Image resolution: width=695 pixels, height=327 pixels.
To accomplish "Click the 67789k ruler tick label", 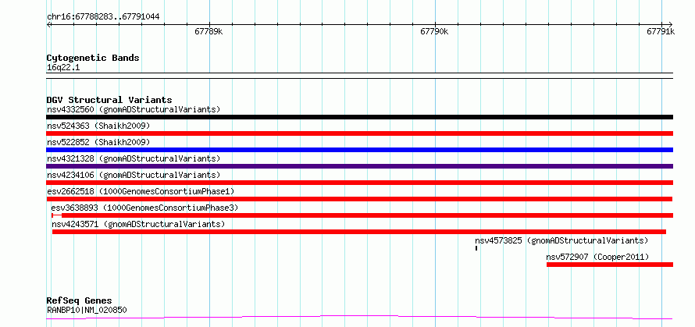I will [x=208, y=31].
